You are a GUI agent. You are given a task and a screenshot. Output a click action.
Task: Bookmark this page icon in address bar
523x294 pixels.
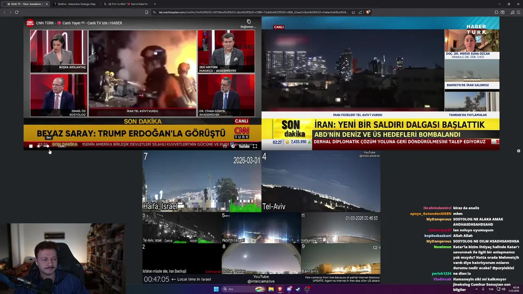pos(146,12)
